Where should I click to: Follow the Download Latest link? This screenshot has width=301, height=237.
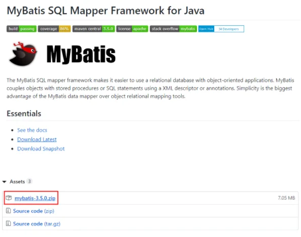37,139
